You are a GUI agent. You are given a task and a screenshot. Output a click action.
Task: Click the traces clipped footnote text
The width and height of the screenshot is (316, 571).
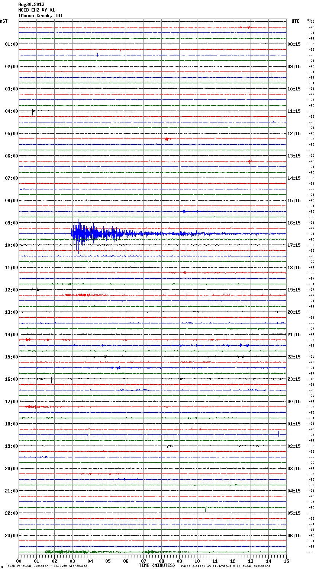click(x=225, y=566)
